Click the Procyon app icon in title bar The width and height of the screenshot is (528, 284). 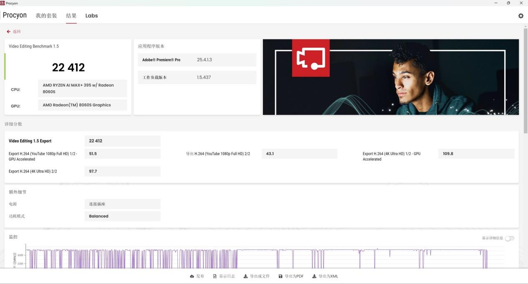(x=3, y=3)
